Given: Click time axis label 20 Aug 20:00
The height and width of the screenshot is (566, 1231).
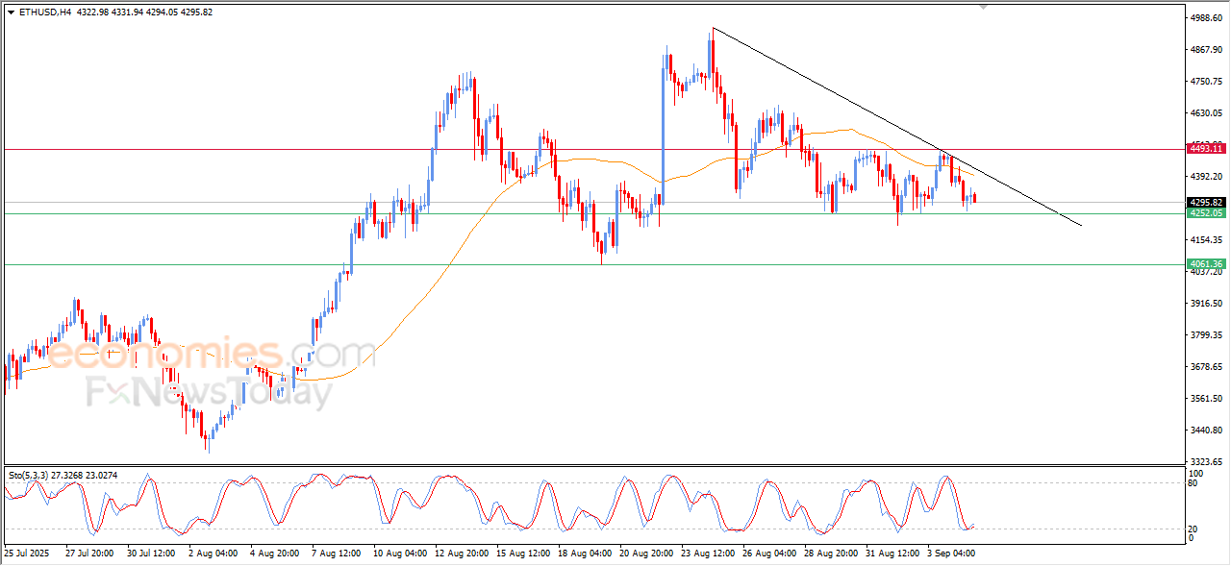Looking at the screenshot, I should point(645,554).
